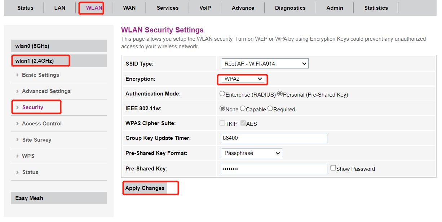Image resolution: width=442 pixels, height=222 pixels.
Task: Select wlan1 (2.4GHz) in sidebar
Action: click(35, 61)
